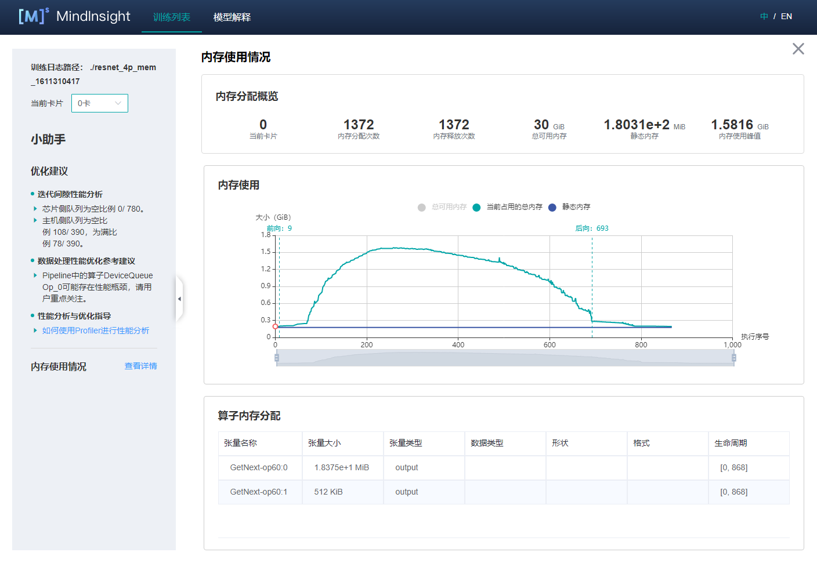This screenshot has height=563, width=817.
Task: Toggle 总可用内存 legend series
Action: pos(422,208)
